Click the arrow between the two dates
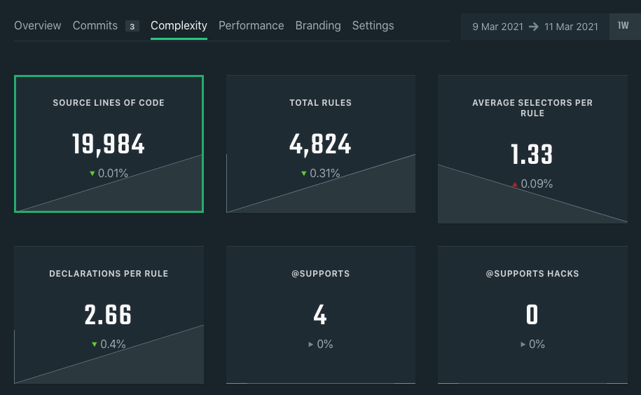The image size is (641, 395). [534, 27]
